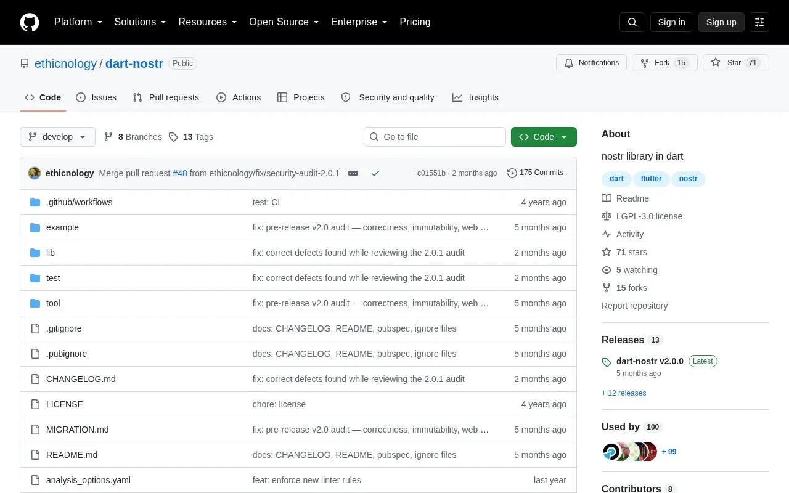This screenshot has width=789, height=493.
Task: Star the dart-nostr repository
Action: click(x=736, y=63)
